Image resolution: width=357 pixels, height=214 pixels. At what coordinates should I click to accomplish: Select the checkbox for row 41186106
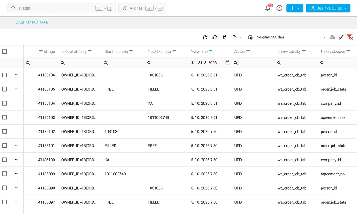click(4, 75)
